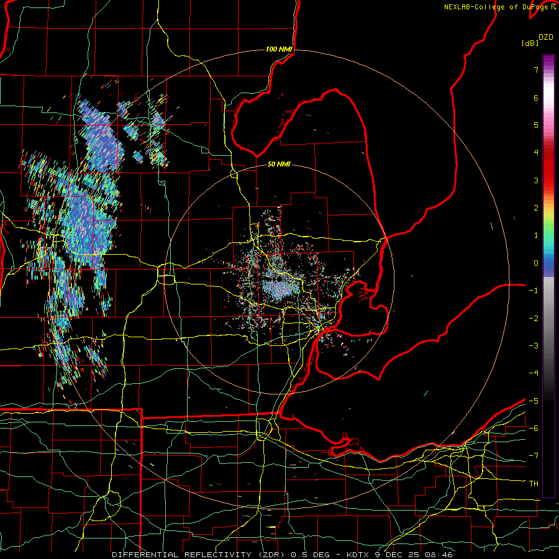Click the "DZD" legend title

(x=546, y=37)
